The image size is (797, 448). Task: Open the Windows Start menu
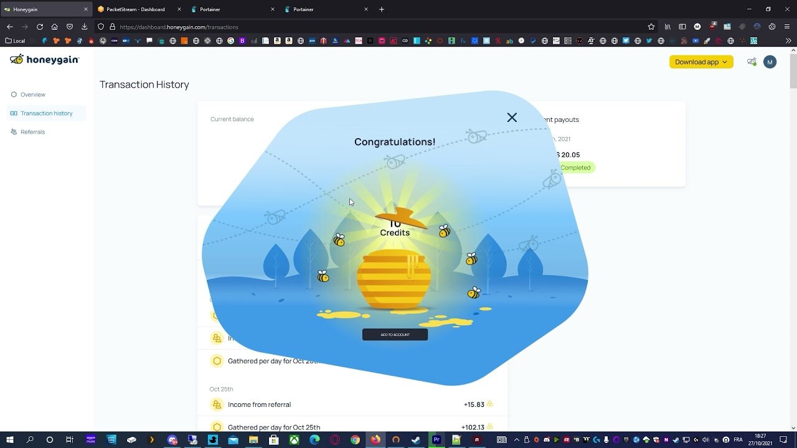[10, 440]
